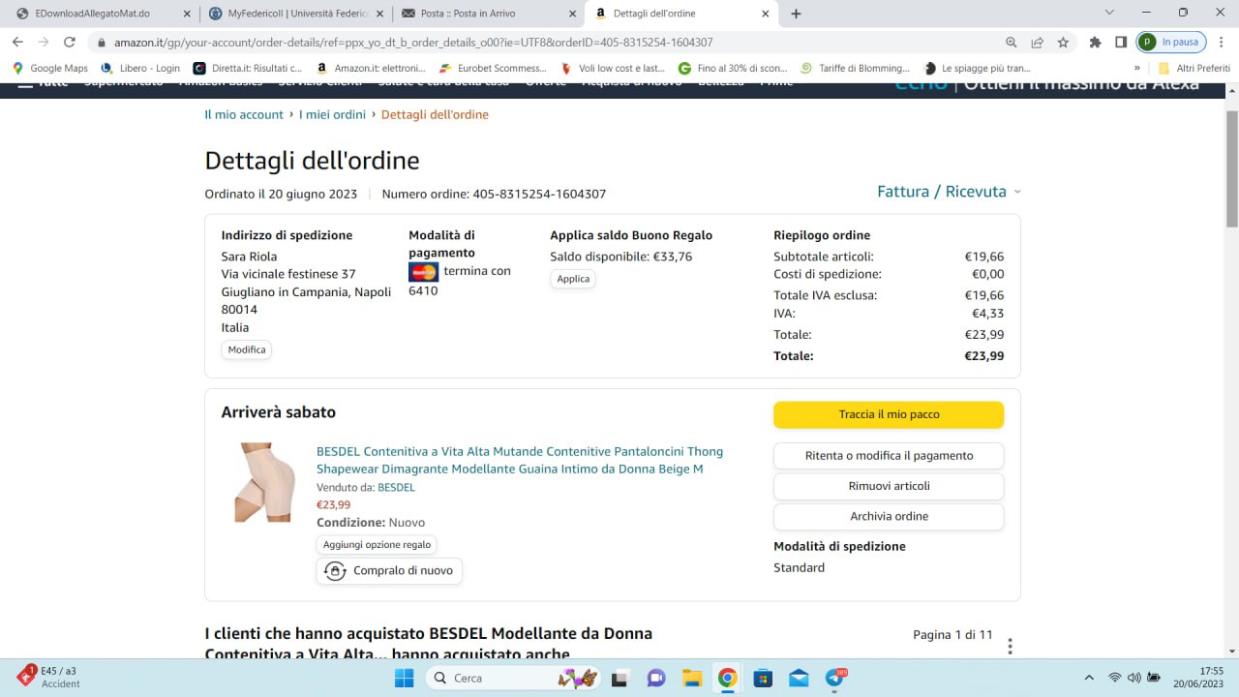The height and width of the screenshot is (697, 1239).
Task: Open the In pausa profile button
Action: [1171, 43]
